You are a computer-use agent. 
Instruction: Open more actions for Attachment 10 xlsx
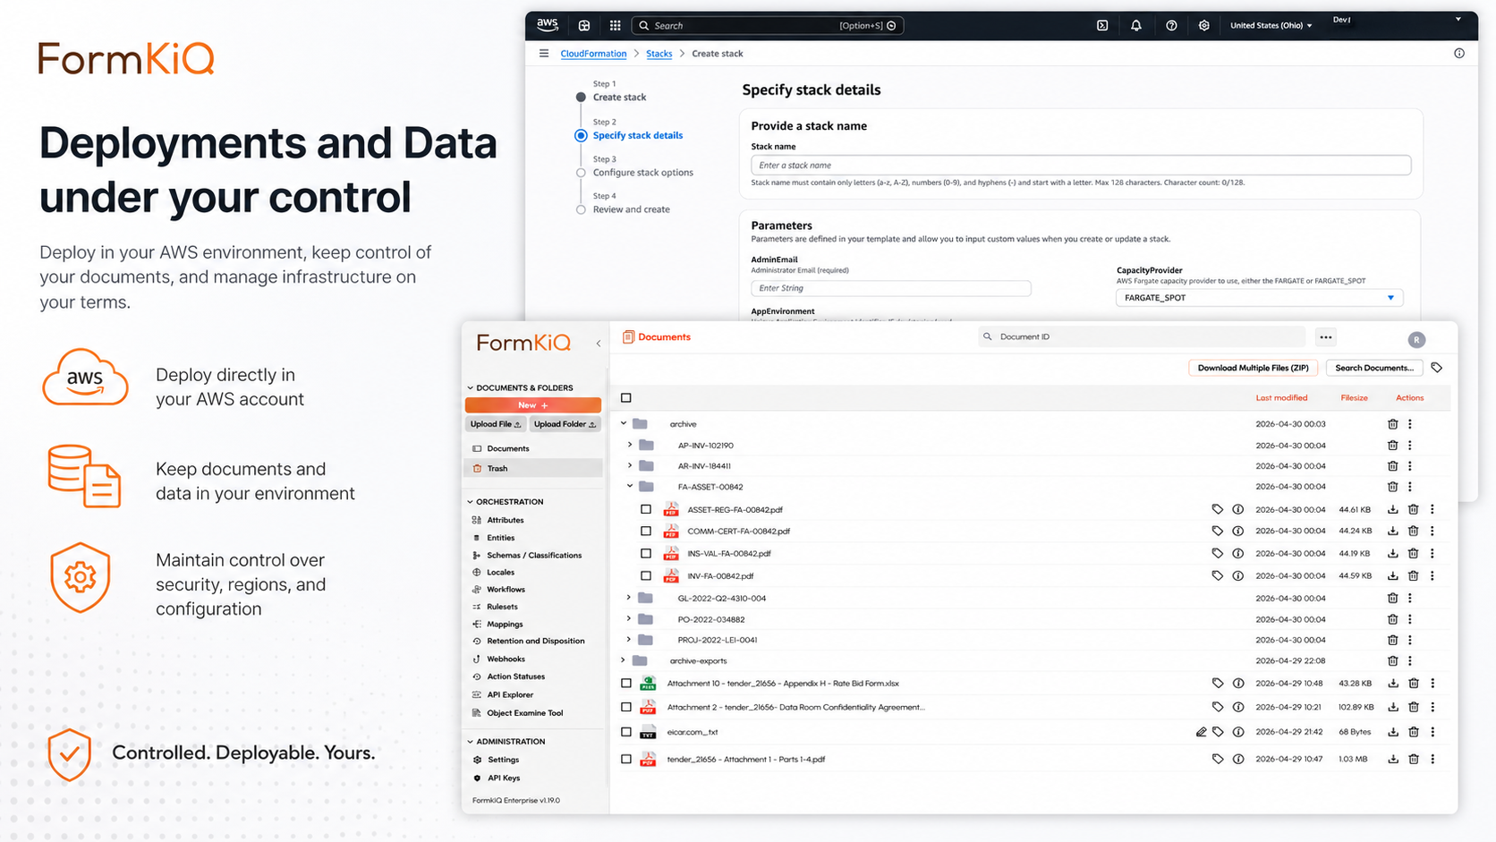(1432, 683)
